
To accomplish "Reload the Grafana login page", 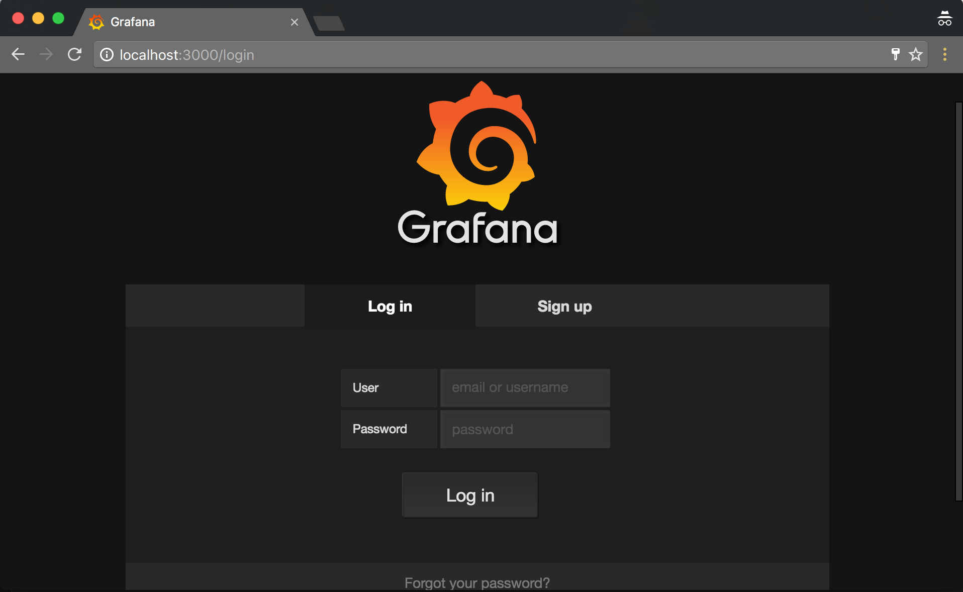I will point(74,54).
